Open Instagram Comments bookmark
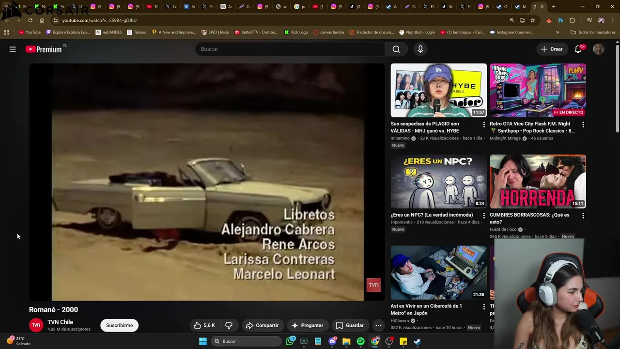Image resolution: width=620 pixels, height=349 pixels. [511, 32]
